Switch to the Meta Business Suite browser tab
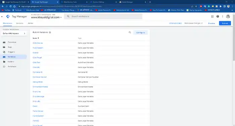The image size is (235, 126). tap(74, 2)
